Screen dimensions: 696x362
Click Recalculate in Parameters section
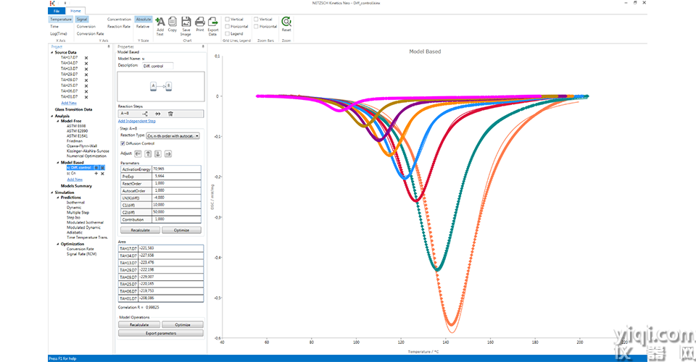tap(140, 230)
